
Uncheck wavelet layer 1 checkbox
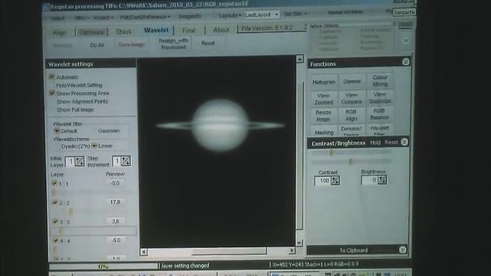pyautogui.click(x=54, y=183)
